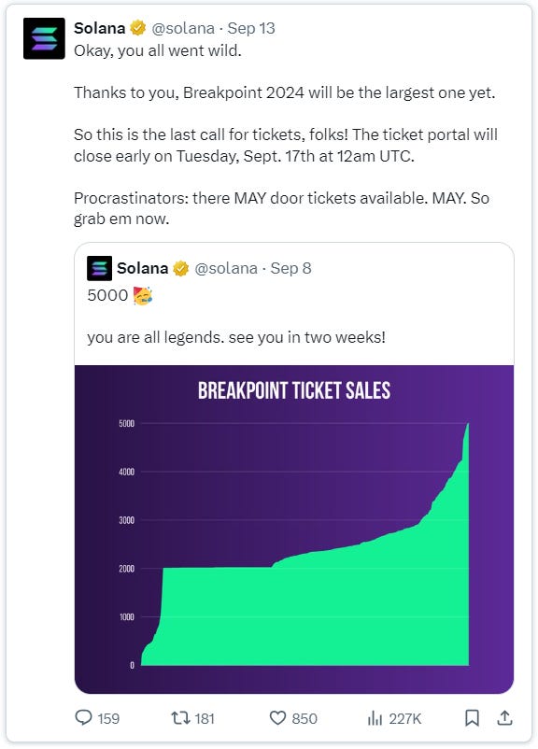
Task: Share the post via upload icon
Action: [504, 717]
